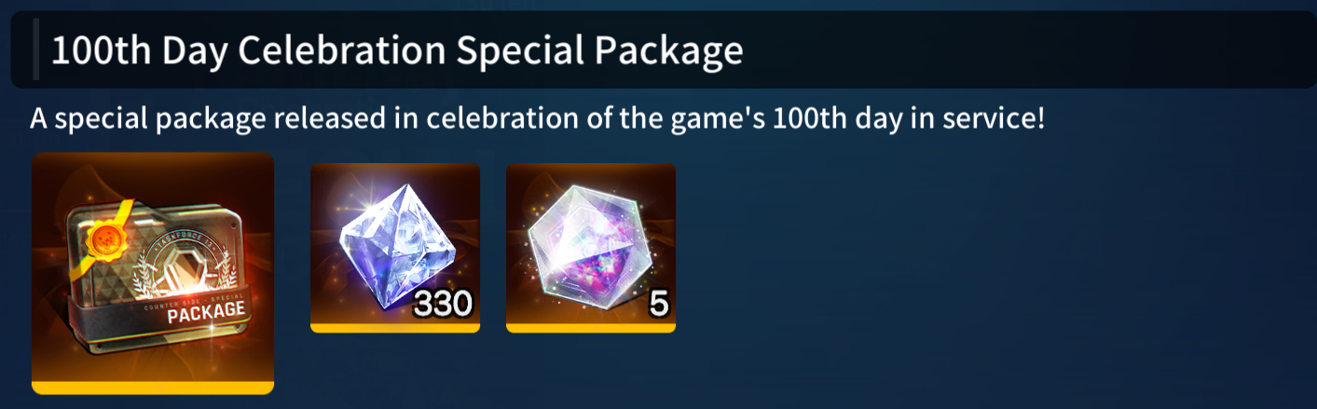Viewport: 1317px width, 409px height.
Task: Click "100th day in service!" text
Action: [909, 119]
